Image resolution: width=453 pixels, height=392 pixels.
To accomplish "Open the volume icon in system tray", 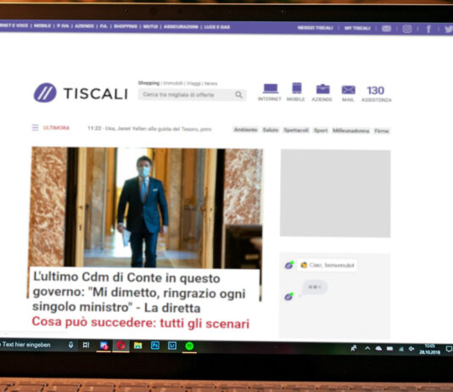I will pyautogui.click(x=411, y=349).
